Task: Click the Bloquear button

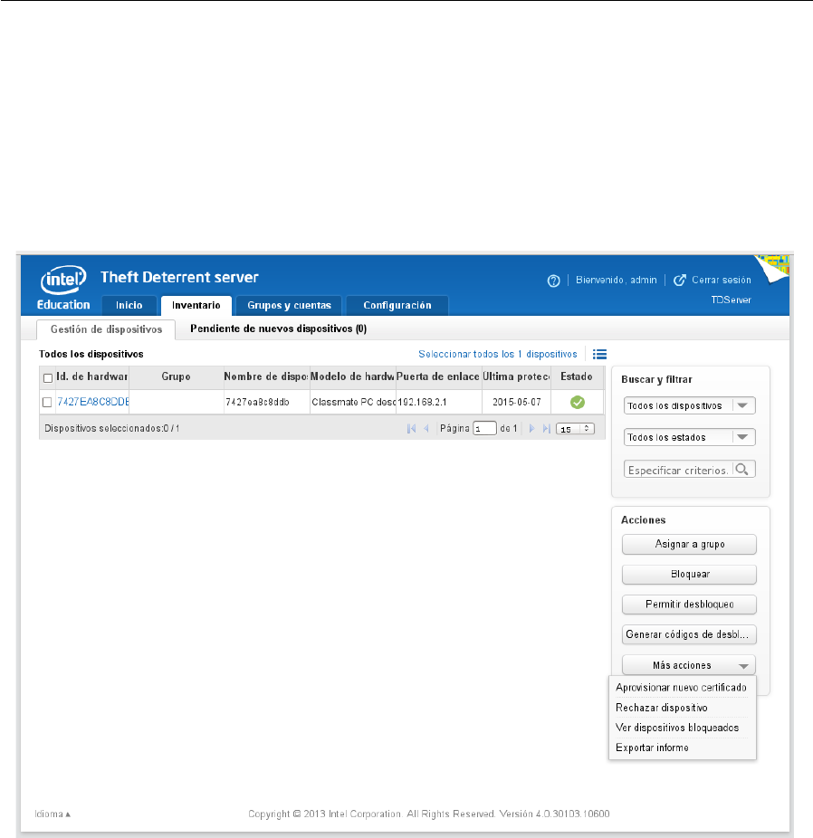Action: point(689,574)
